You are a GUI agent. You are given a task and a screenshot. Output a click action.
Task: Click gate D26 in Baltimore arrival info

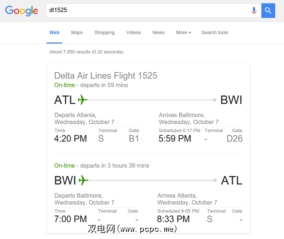(x=234, y=139)
